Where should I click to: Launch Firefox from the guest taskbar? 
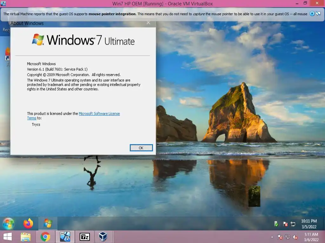(x=28, y=224)
